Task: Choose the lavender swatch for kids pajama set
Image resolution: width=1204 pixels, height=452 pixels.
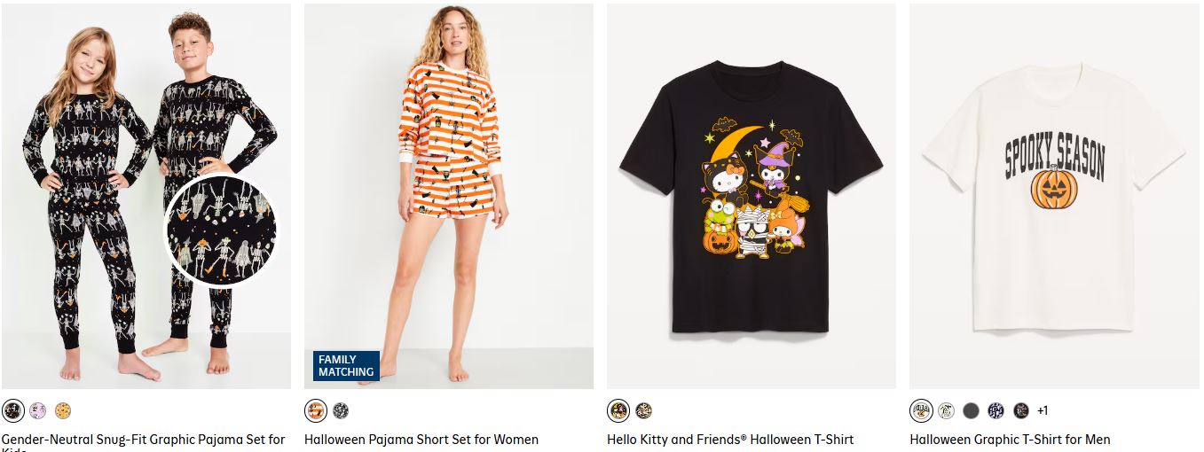Action: coord(37,410)
